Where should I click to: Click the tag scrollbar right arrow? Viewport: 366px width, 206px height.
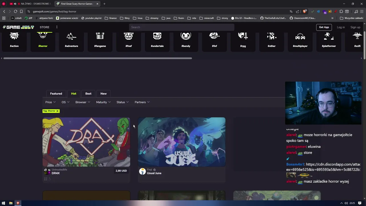pos(361,58)
